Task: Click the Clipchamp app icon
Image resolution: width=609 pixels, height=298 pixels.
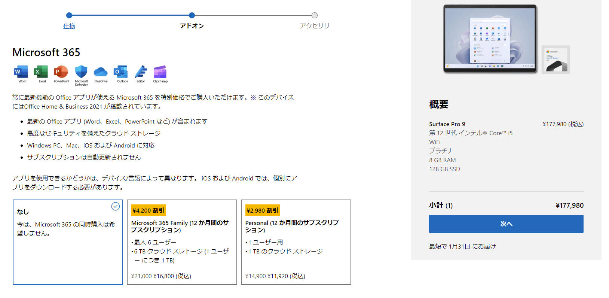Action: click(160, 72)
